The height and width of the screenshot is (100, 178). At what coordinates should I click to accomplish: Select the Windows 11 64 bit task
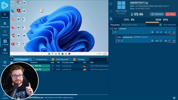[5, 42]
